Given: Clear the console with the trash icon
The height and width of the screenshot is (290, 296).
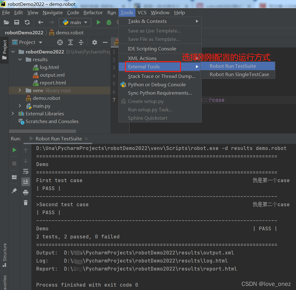Looking at the screenshot, I should pos(25,203).
